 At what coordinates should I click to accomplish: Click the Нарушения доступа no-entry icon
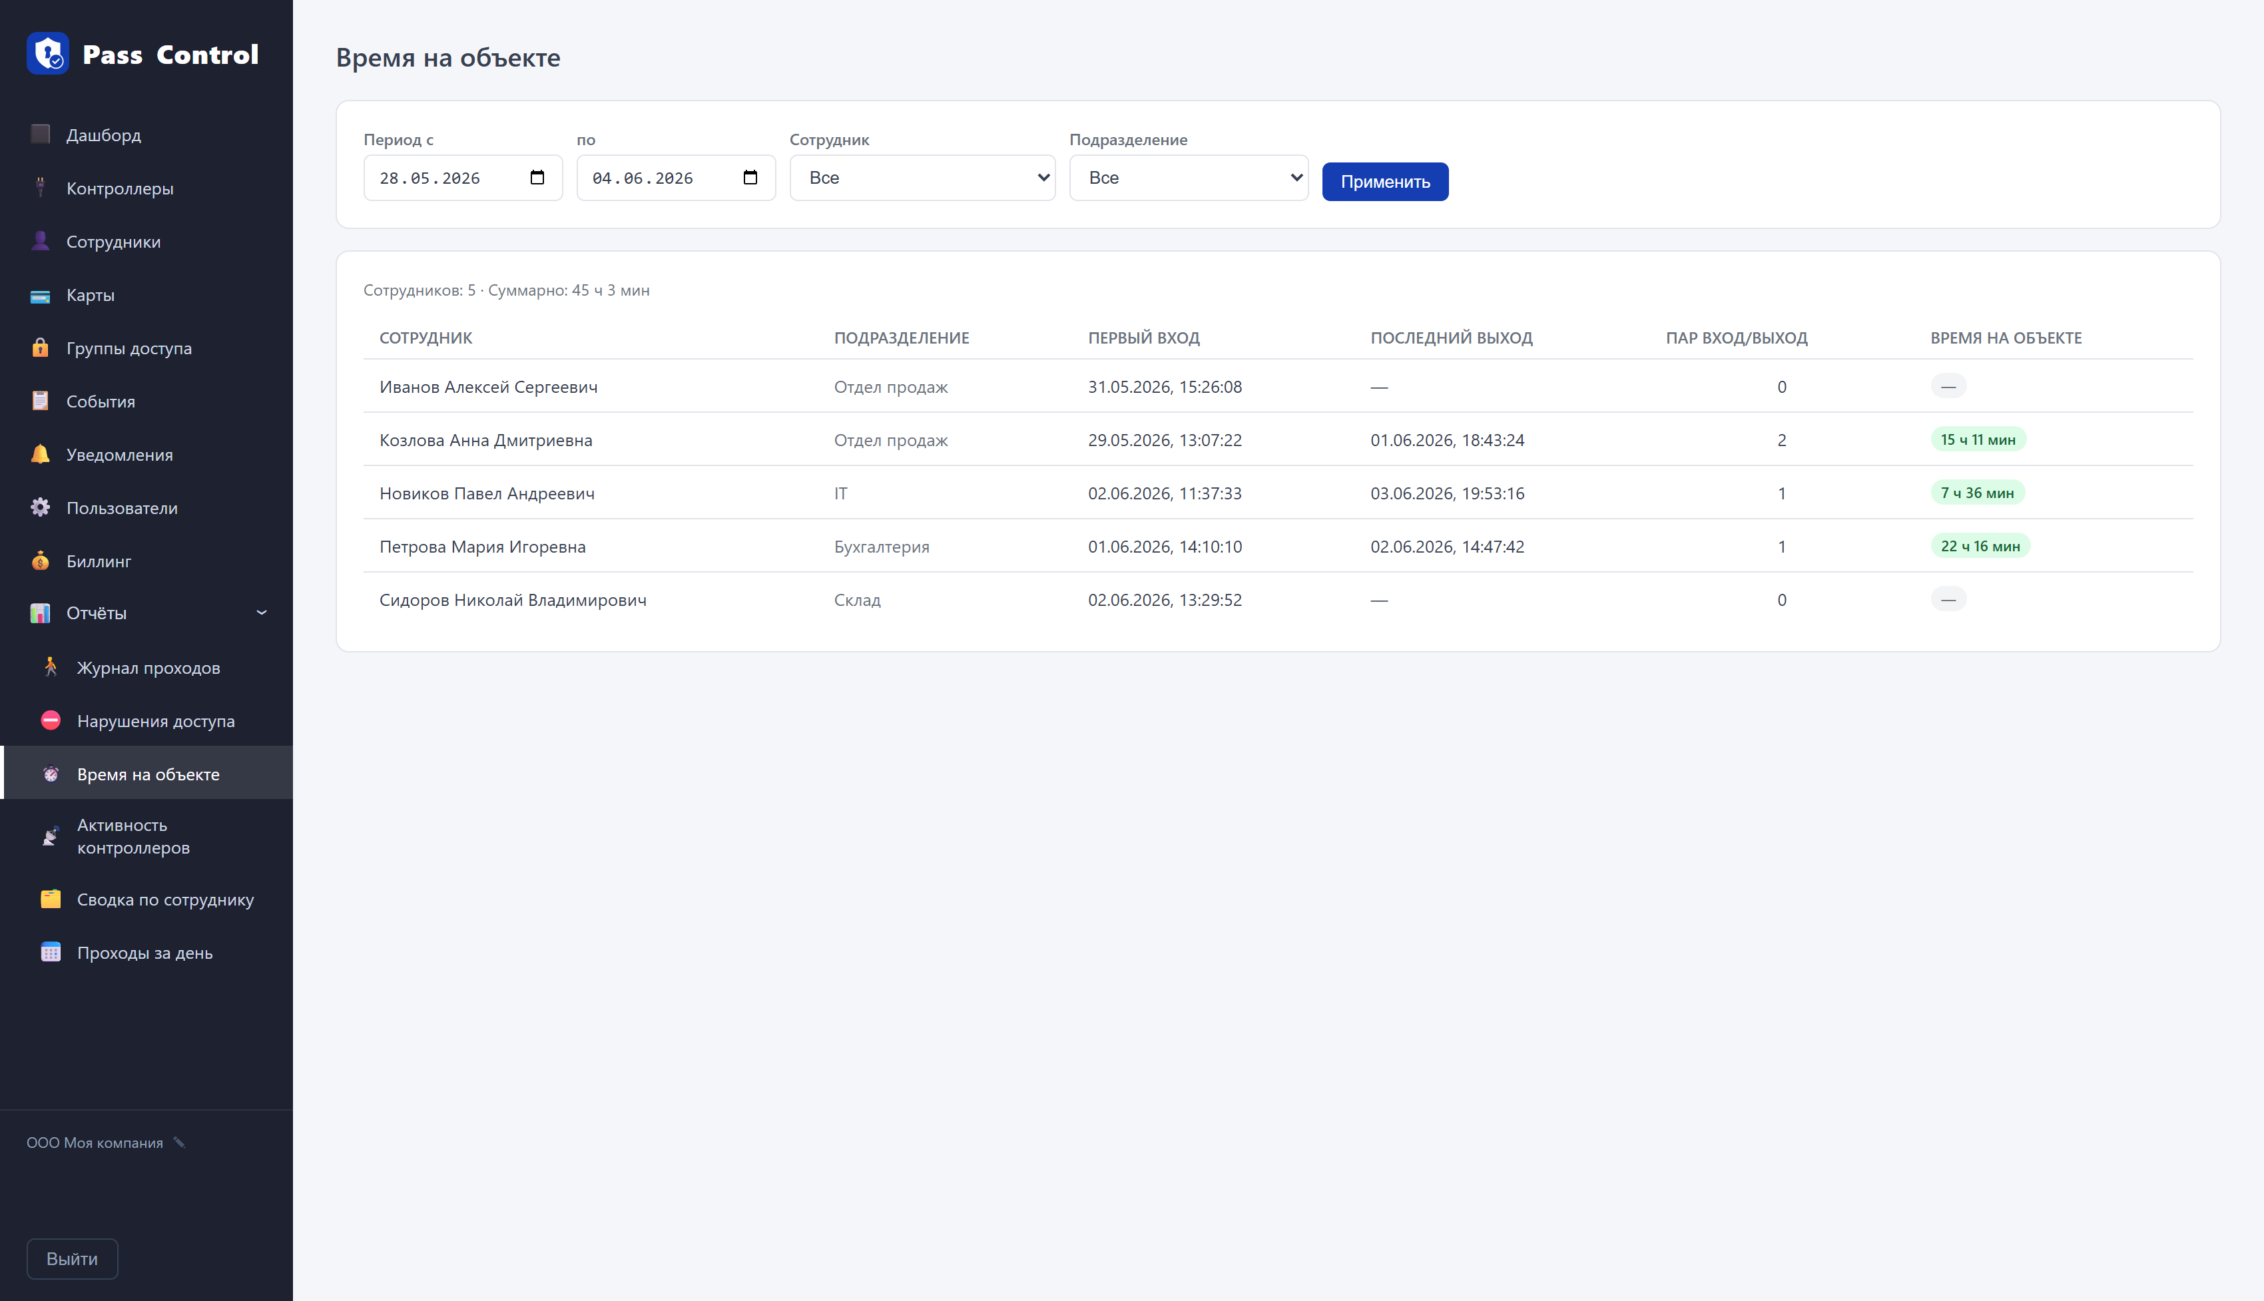[51, 720]
